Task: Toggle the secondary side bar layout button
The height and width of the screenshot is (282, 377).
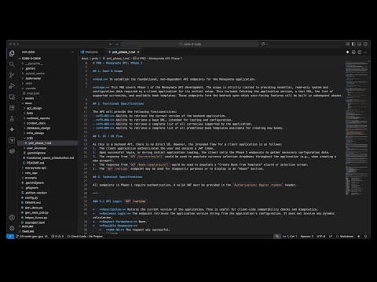Action: coord(365,44)
